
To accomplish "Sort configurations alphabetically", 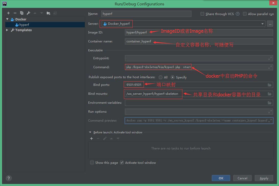I will [55, 13].
